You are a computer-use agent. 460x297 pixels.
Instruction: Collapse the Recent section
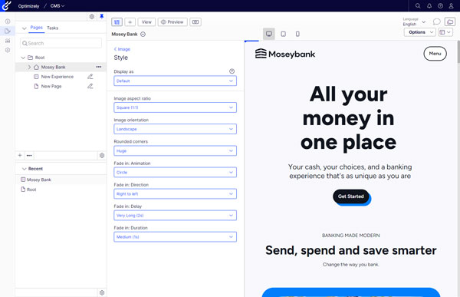[25, 169]
